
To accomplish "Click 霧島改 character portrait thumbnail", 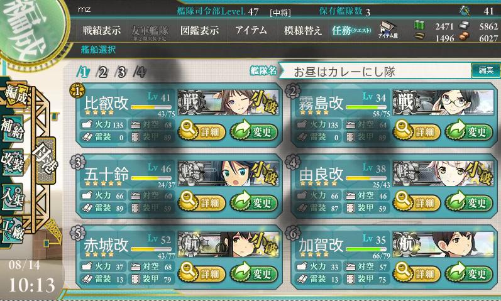I will [x=443, y=102].
